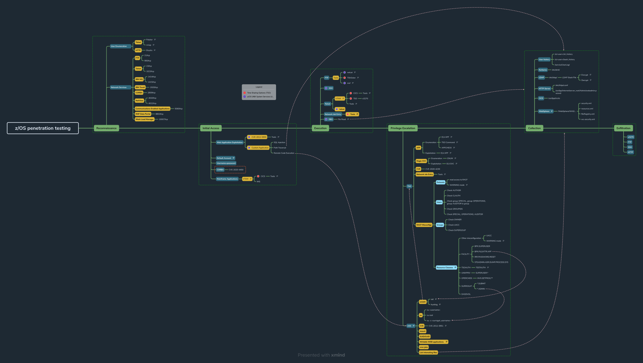This screenshot has height=363, width=643.
Task: Open note icon beside APFCHECK
Action: click(454, 148)
